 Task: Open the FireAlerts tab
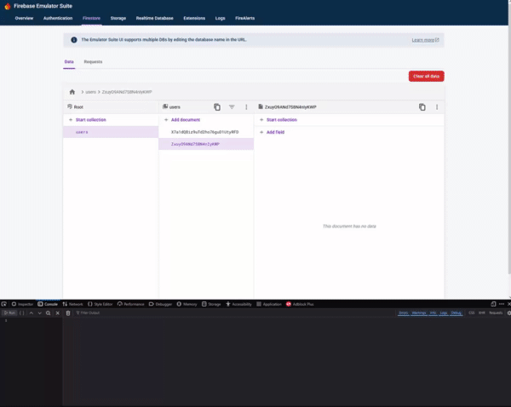click(x=245, y=18)
